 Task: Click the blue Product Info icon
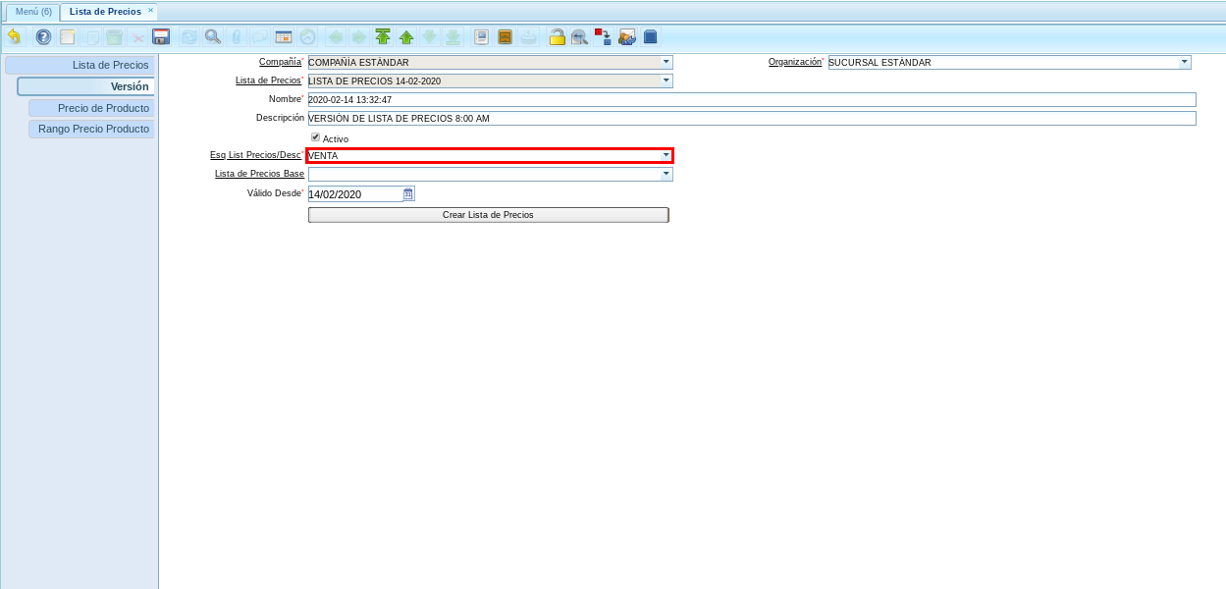coord(651,37)
